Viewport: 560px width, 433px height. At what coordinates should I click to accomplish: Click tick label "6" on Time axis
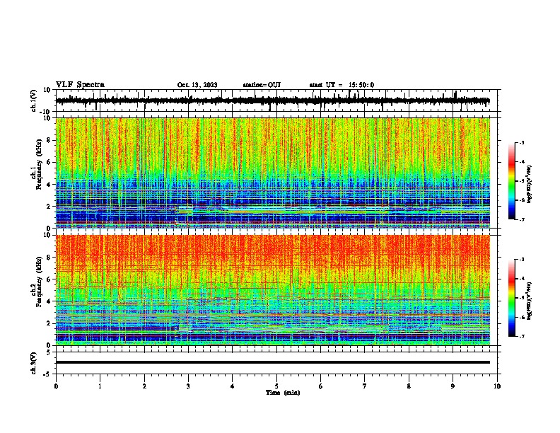point(321,386)
